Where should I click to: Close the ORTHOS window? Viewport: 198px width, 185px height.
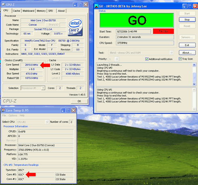195,6
